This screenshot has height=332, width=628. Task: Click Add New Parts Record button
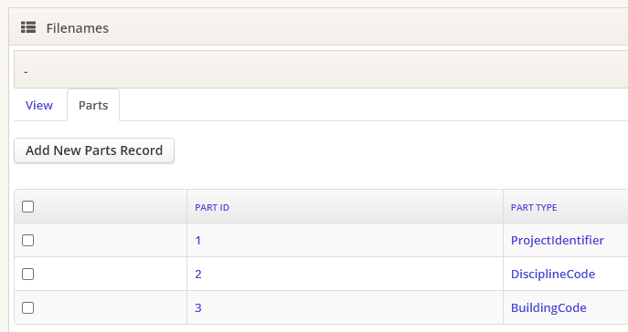pos(94,150)
